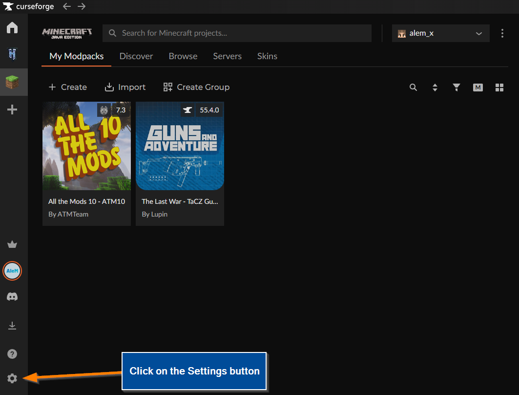Open the CurseForge Home icon in sidebar
The width and height of the screenshot is (519, 395).
12,27
